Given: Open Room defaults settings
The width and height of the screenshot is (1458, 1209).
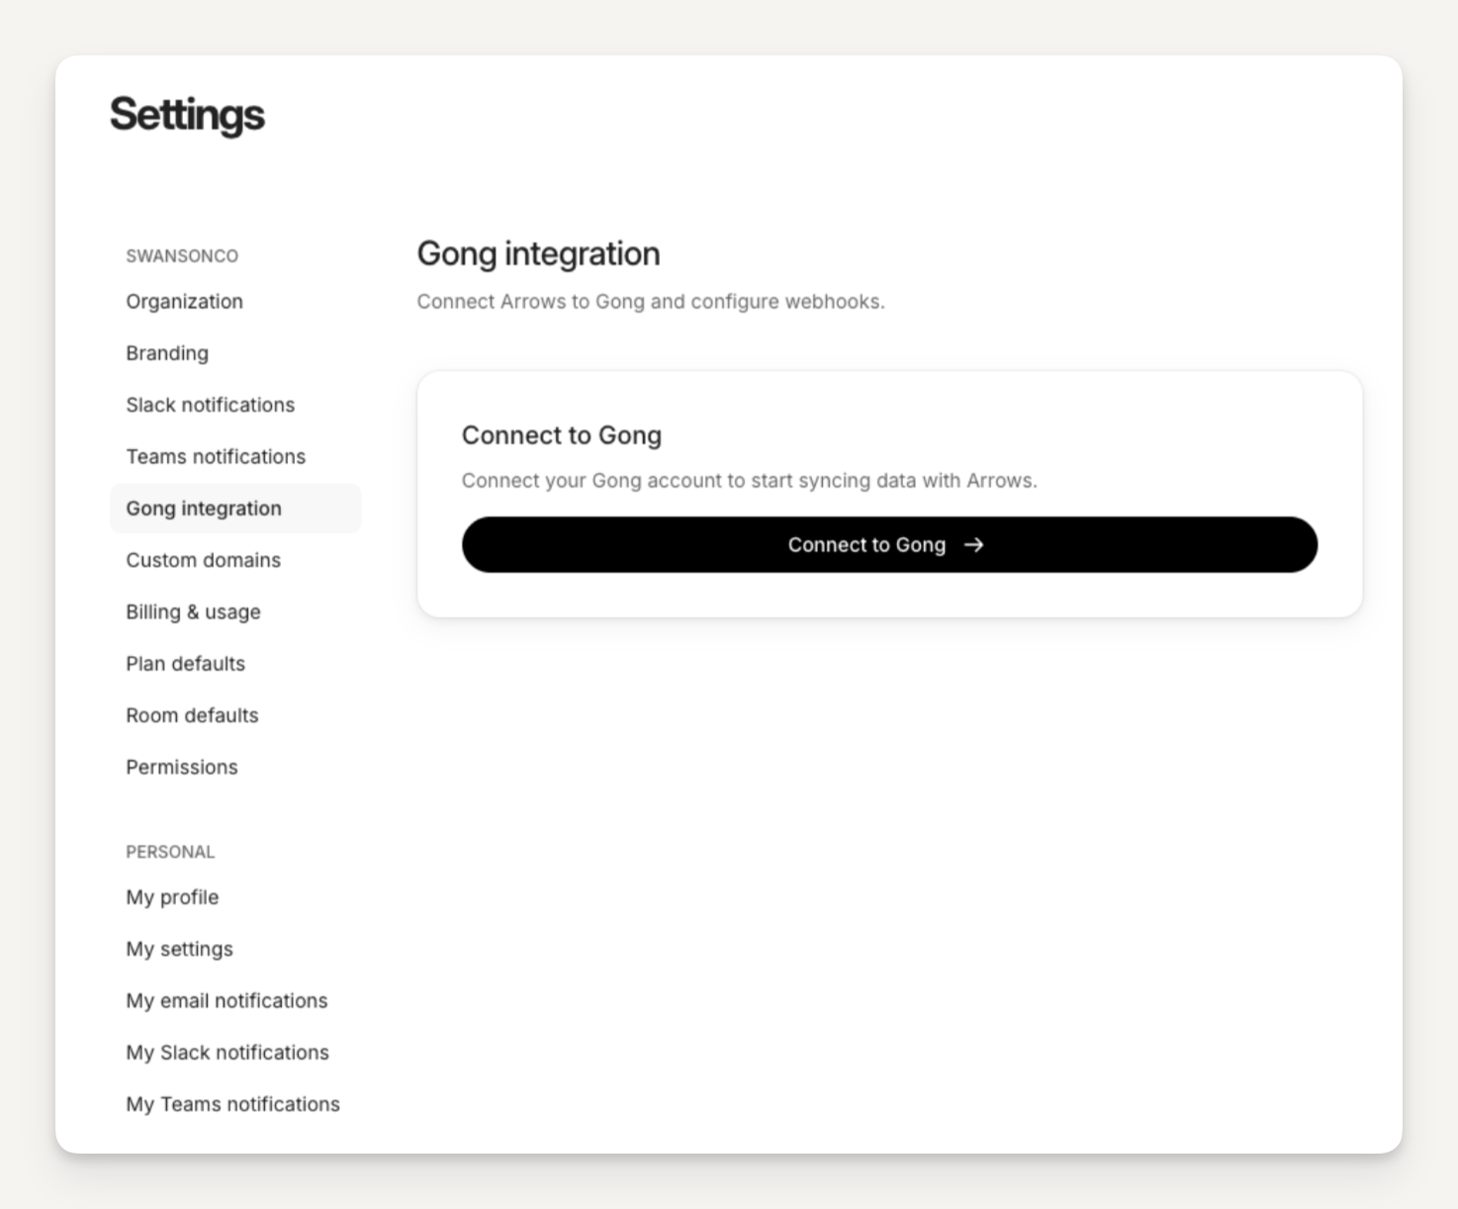Looking at the screenshot, I should [192, 715].
